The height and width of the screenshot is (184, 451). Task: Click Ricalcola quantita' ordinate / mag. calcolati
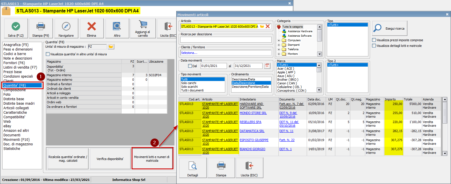click(x=68, y=159)
